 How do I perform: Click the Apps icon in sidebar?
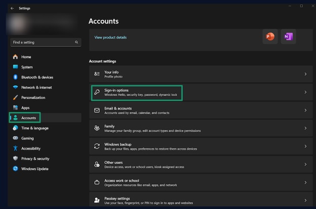[x=15, y=108]
